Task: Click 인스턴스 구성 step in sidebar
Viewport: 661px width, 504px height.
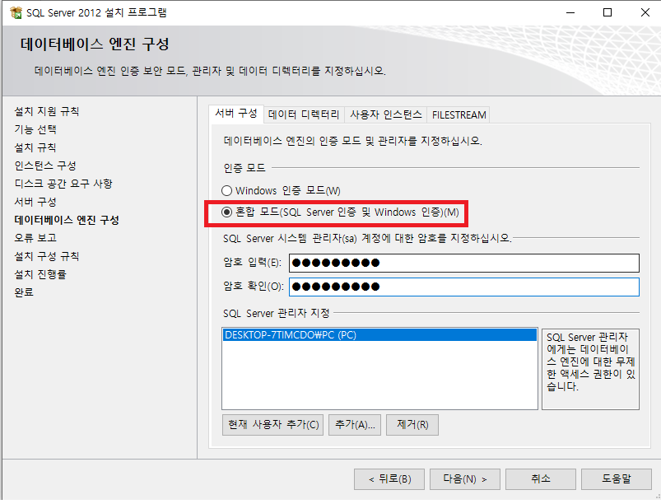Action: [45, 166]
